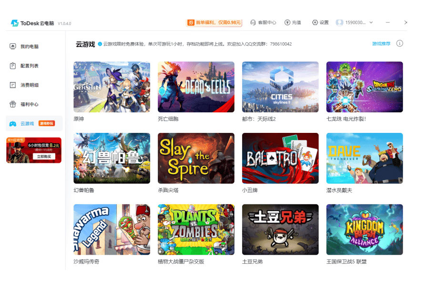
Task: Click the 沙威玛传奇 game title
Action: click(86, 261)
